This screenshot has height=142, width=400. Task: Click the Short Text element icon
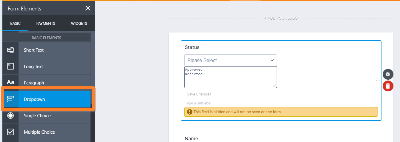pos(10,50)
